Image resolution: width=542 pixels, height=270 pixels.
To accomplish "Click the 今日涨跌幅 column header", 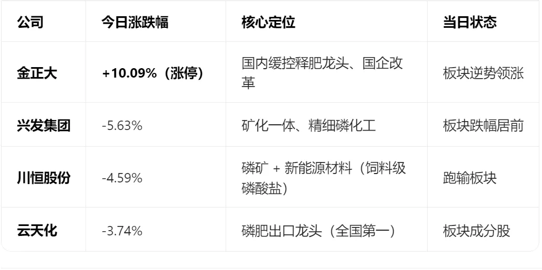I will point(135,23).
